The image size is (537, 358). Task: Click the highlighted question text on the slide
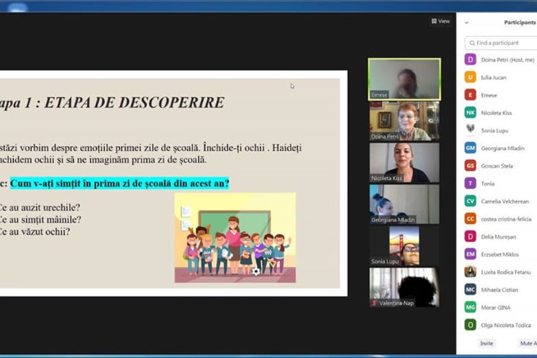click(x=119, y=184)
